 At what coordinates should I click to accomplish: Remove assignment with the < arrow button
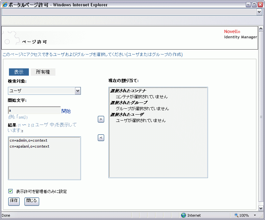[101, 138]
